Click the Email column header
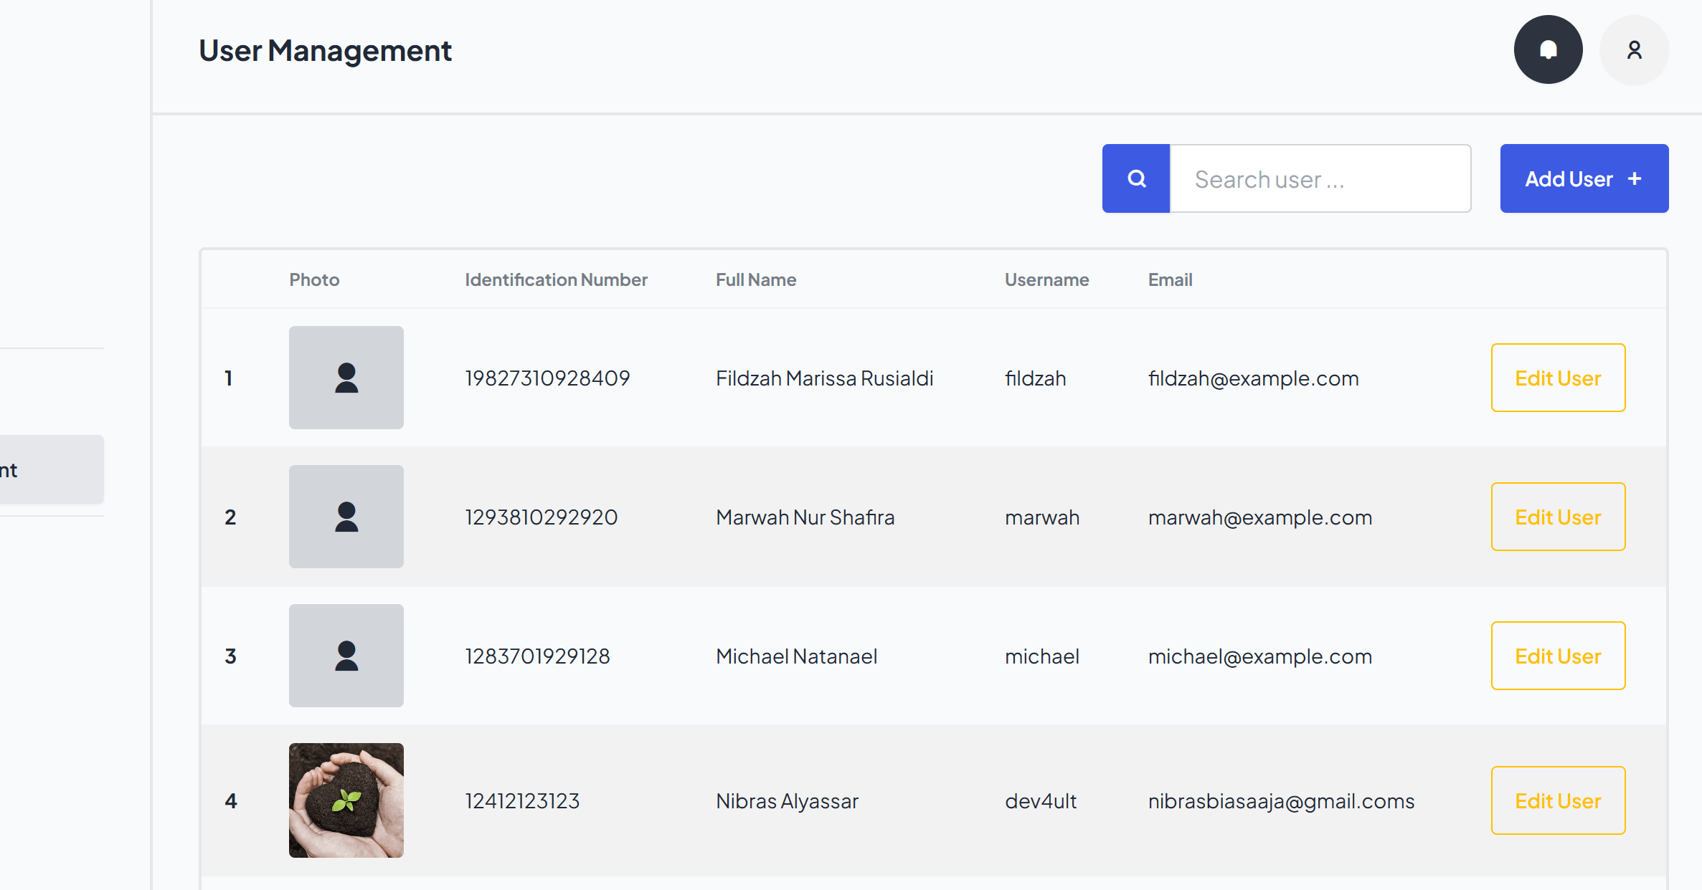Screen dimensions: 1702x890 coord(1170,279)
